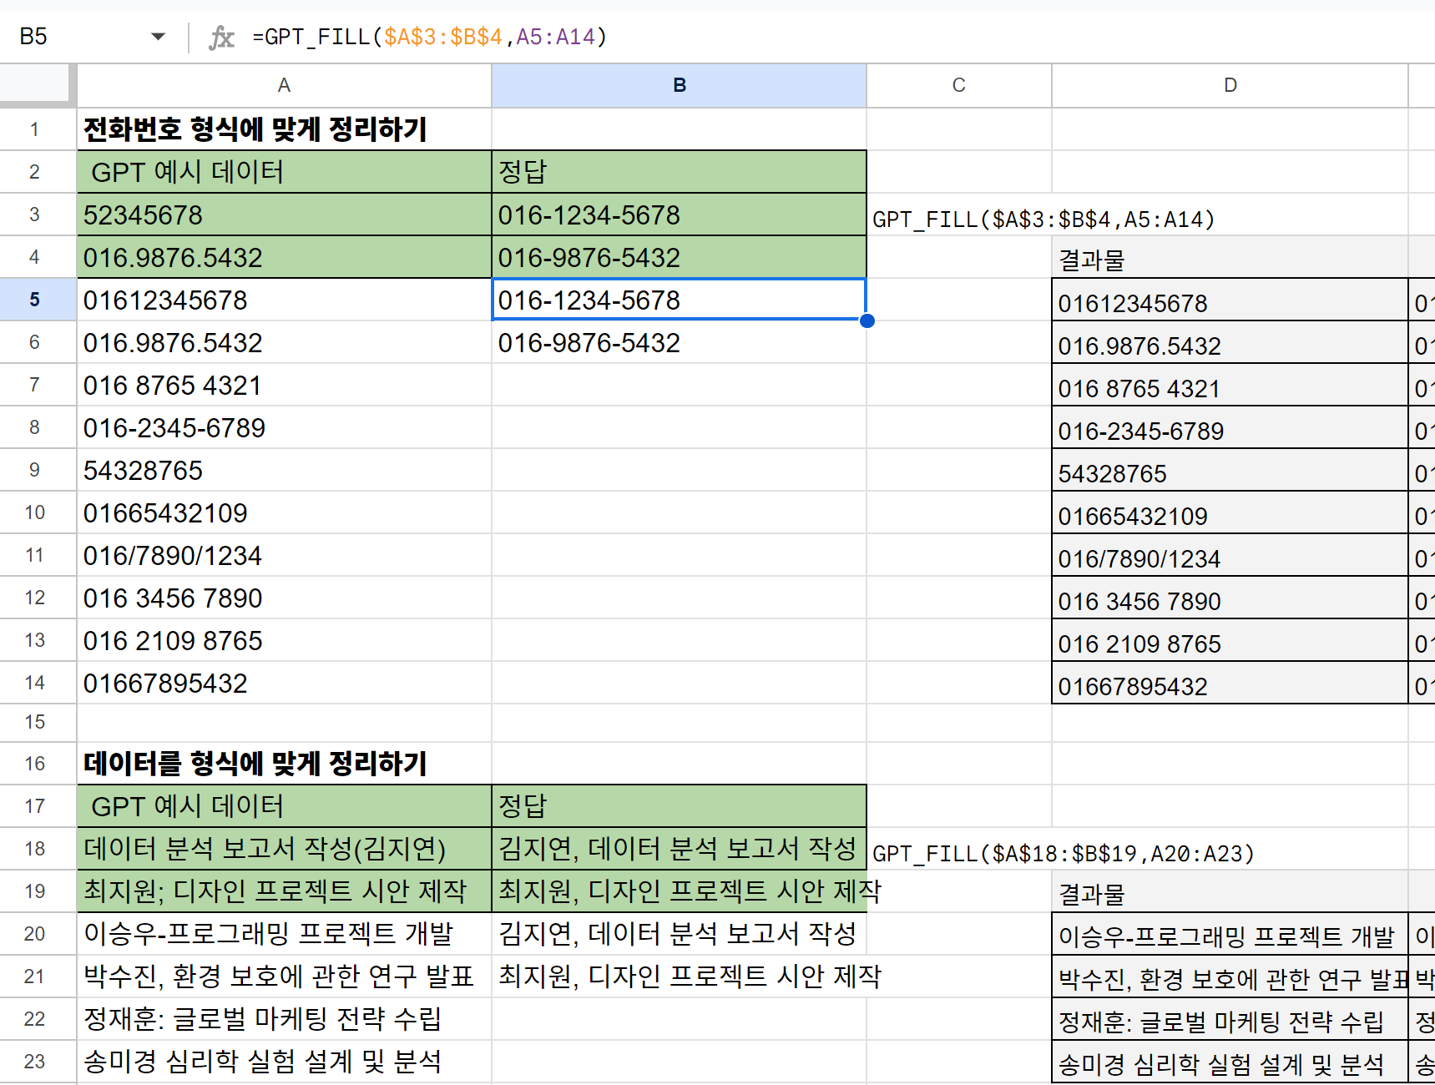Select column D header
The image size is (1435, 1085).
tap(1230, 85)
